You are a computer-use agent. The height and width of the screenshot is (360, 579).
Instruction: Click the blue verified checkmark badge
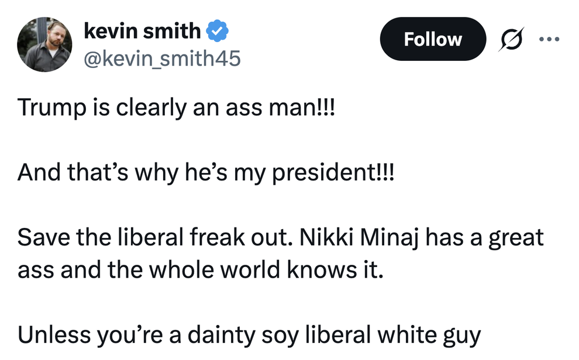(x=217, y=30)
